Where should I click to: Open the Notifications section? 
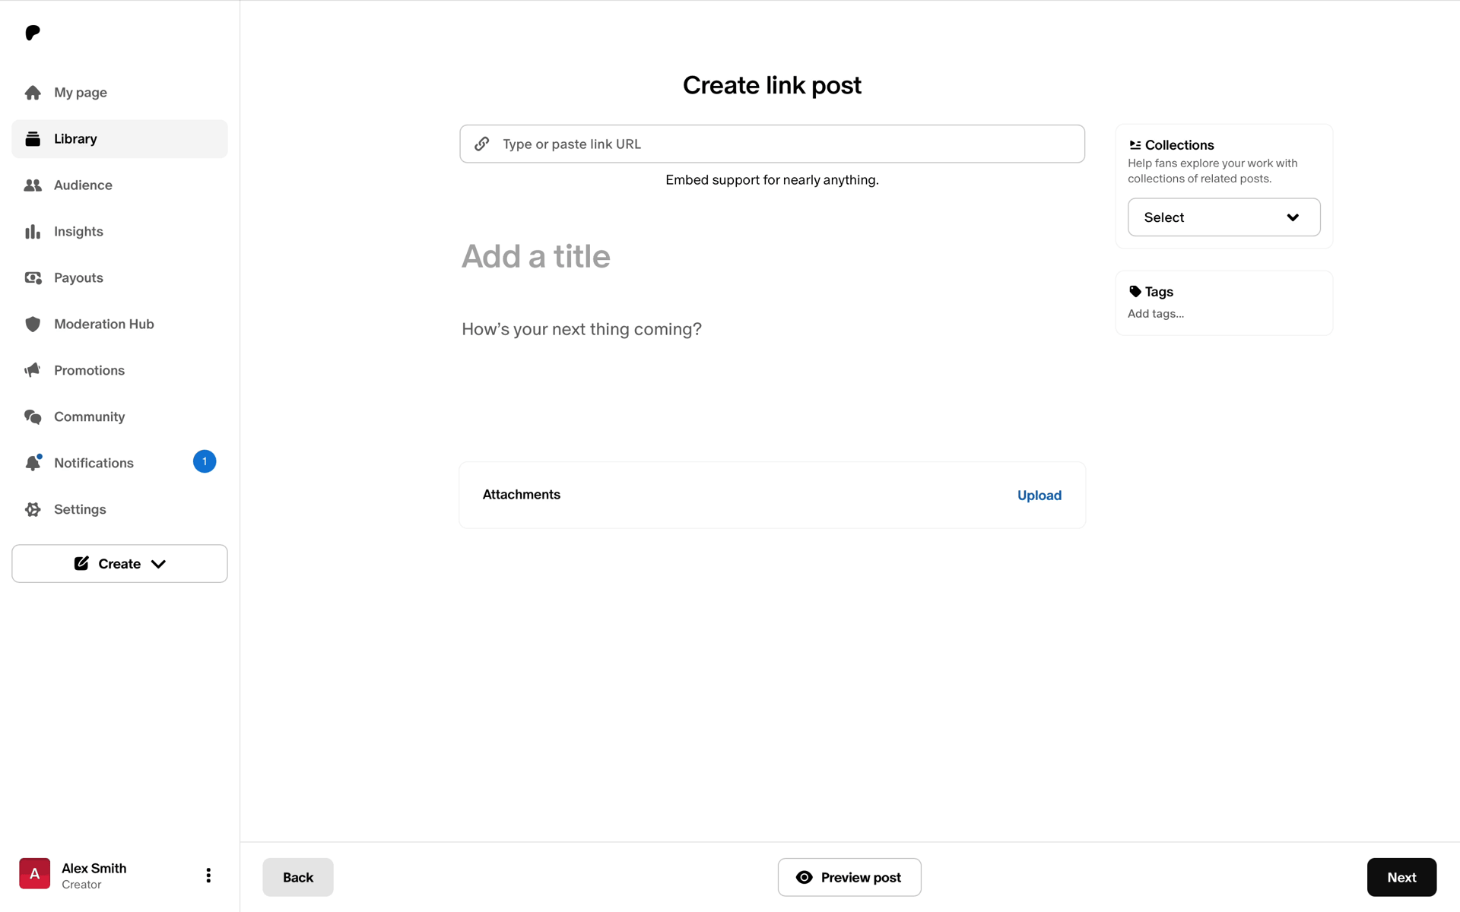pos(119,464)
